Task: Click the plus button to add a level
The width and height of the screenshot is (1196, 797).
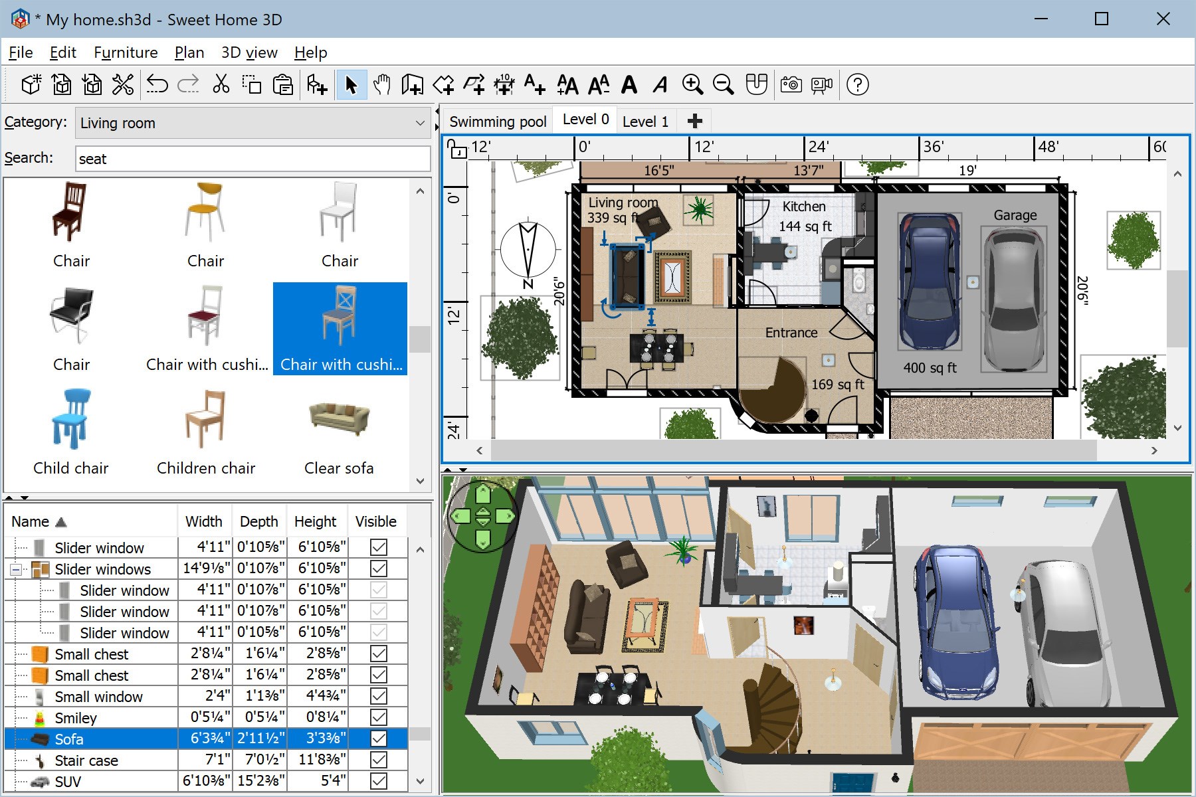Action: (694, 121)
